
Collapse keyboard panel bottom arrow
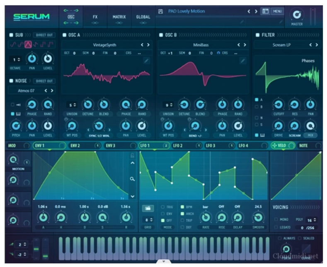[x=164, y=261]
